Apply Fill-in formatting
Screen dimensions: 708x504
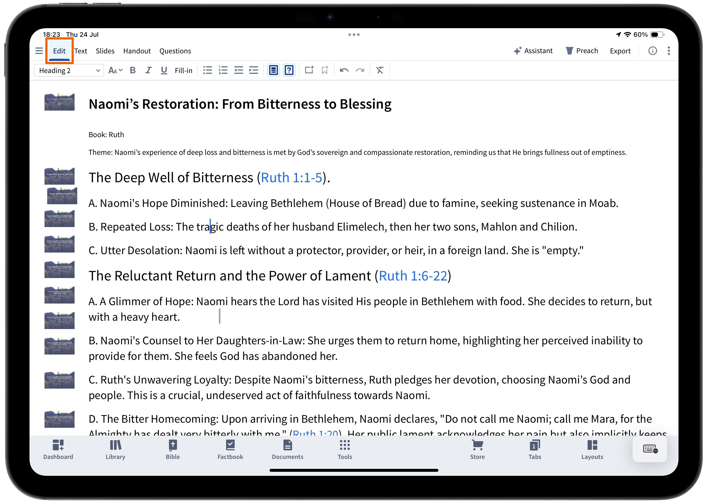pos(183,71)
